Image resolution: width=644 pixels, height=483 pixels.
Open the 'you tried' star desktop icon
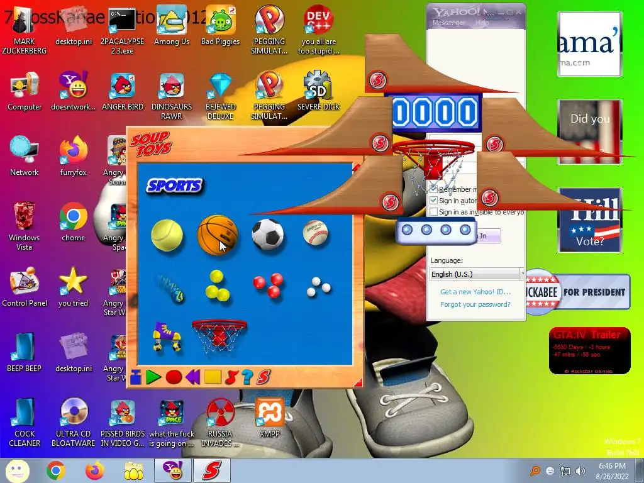click(x=73, y=287)
